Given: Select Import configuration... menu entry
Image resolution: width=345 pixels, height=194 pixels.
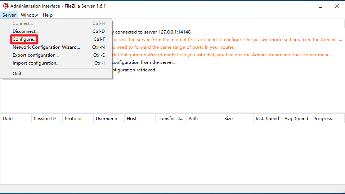Looking at the screenshot, I should pyautogui.click(x=36, y=63).
